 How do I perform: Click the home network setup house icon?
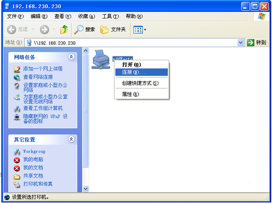click(x=17, y=86)
